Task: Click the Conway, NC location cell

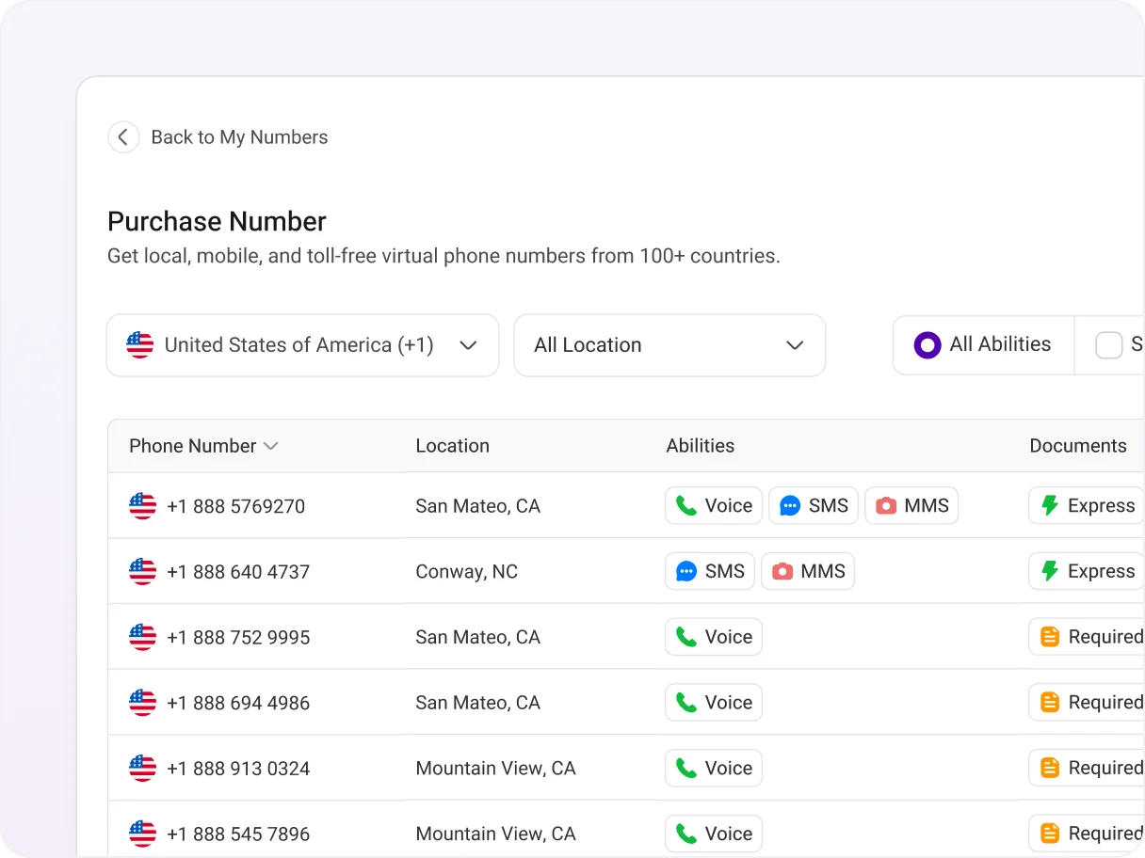Action: pyautogui.click(x=467, y=572)
